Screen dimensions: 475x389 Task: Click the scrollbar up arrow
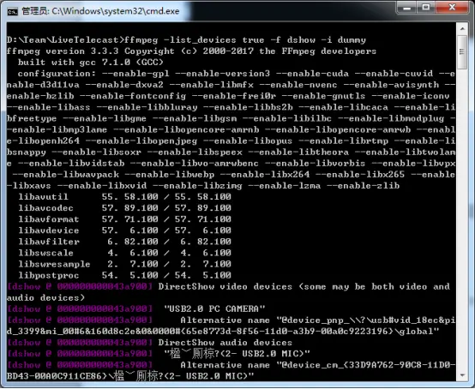pyautogui.click(x=462, y=29)
